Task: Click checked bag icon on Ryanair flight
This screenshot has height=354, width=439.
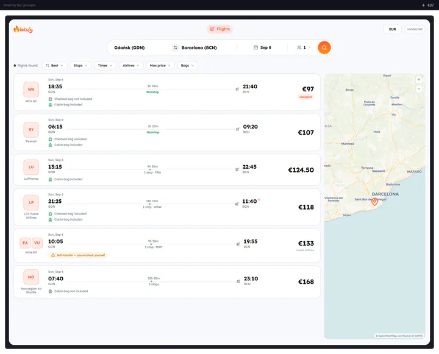Action: 51,139
